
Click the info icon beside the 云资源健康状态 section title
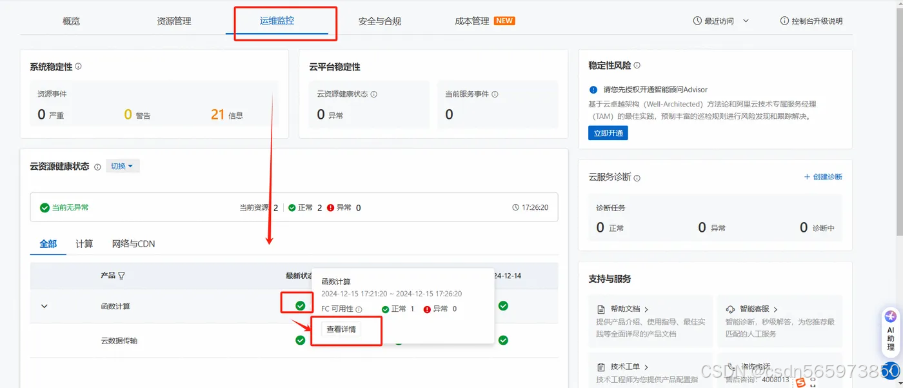pyautogui.click(x=97, y=167)
